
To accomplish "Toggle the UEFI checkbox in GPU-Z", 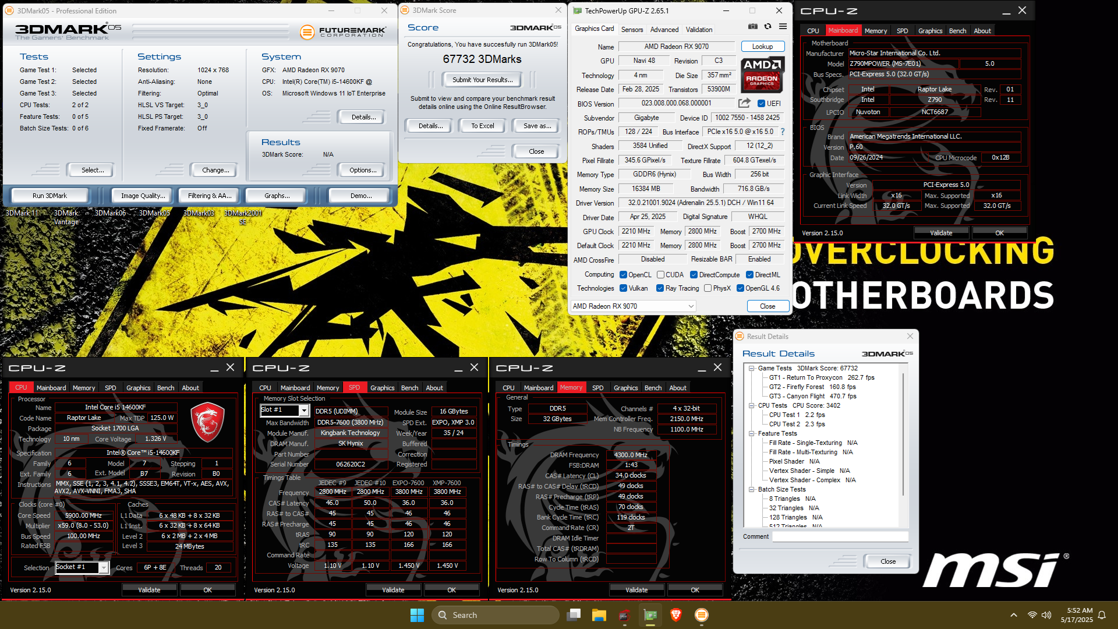I will (761, 104).
